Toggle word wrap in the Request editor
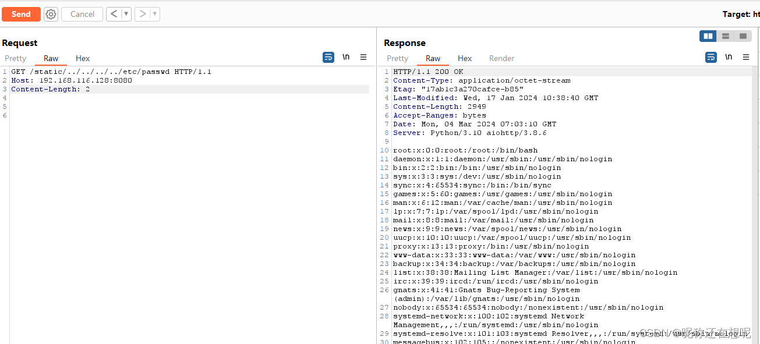 (328, 57)
